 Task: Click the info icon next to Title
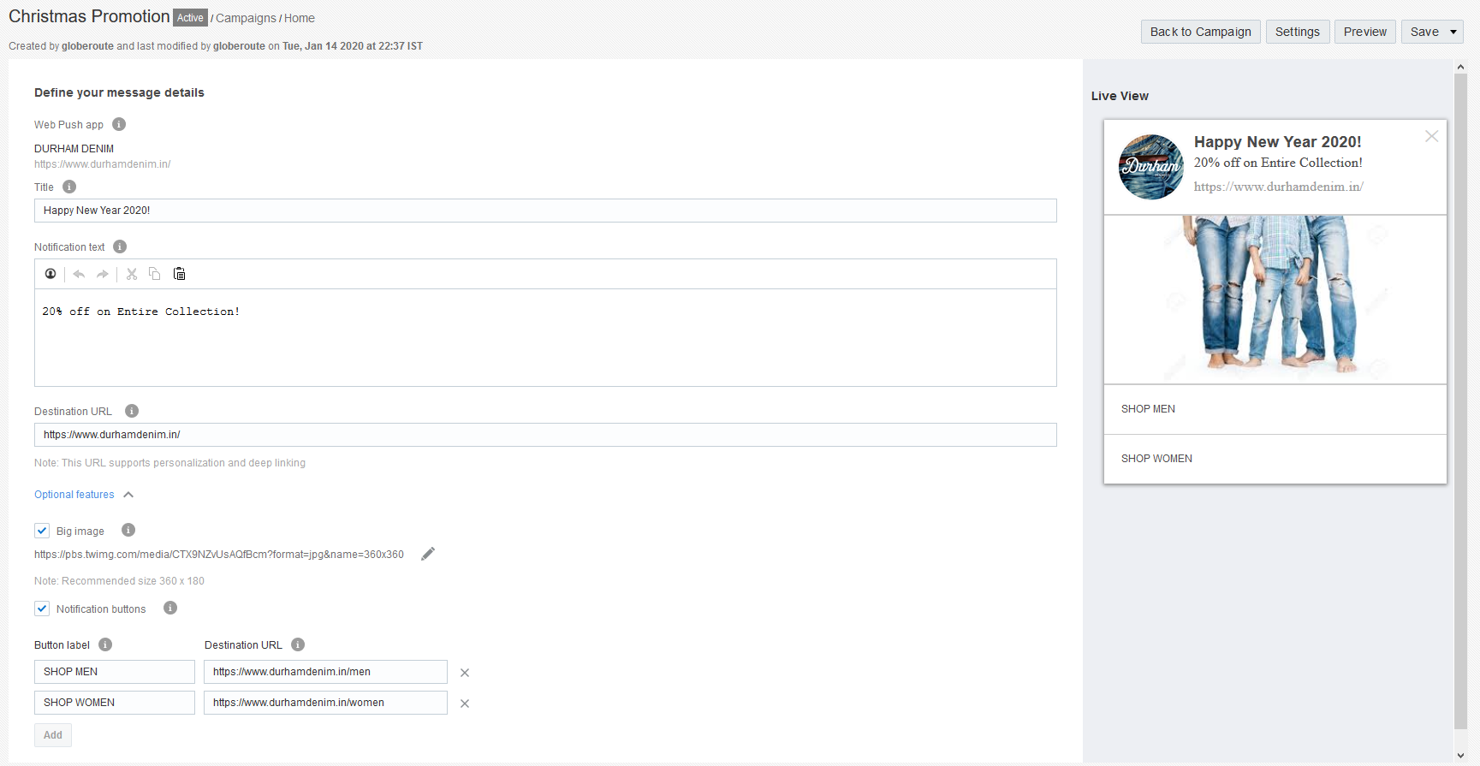tap(69, 187)
